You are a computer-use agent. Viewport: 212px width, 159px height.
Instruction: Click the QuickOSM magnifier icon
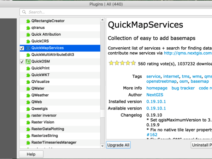point(28,61)
